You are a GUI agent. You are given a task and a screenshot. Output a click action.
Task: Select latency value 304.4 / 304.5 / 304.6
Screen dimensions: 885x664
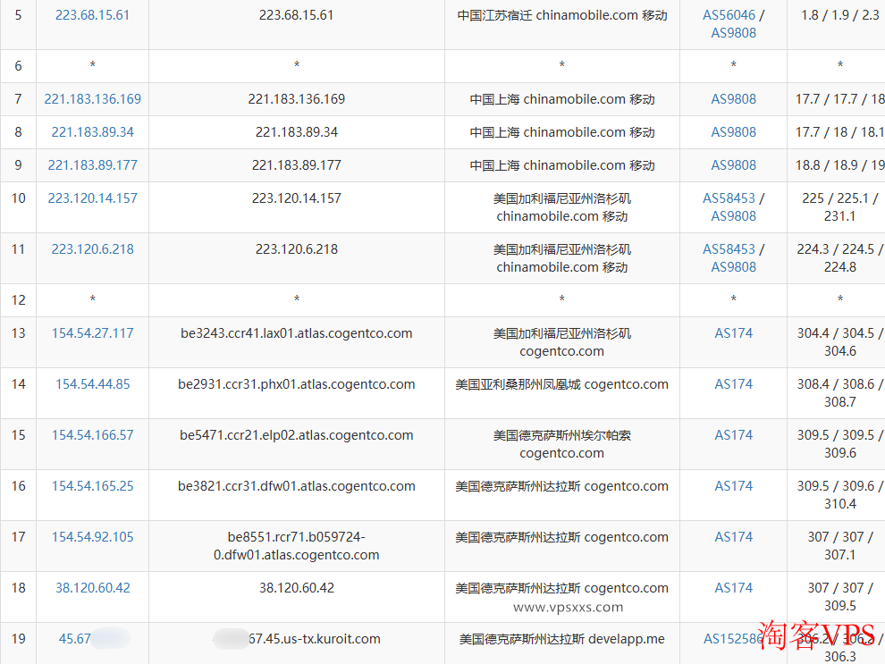(x=839, y=342)
